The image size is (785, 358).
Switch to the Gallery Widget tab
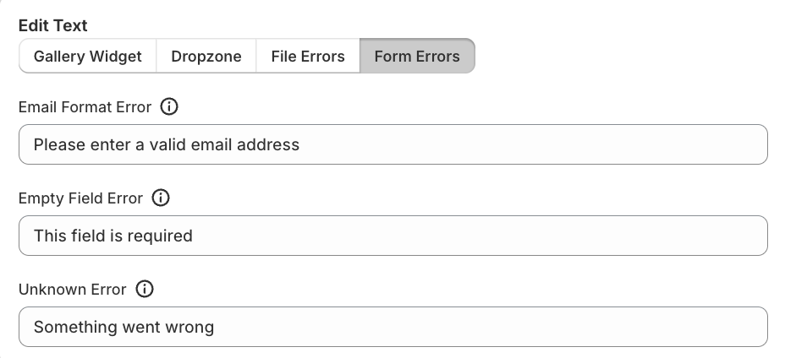coord(87,57)
